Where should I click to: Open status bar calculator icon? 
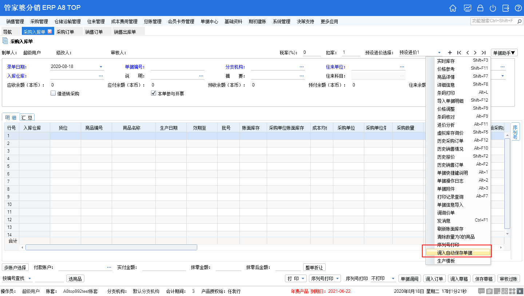pyautogui.click(x=505, y=291)
